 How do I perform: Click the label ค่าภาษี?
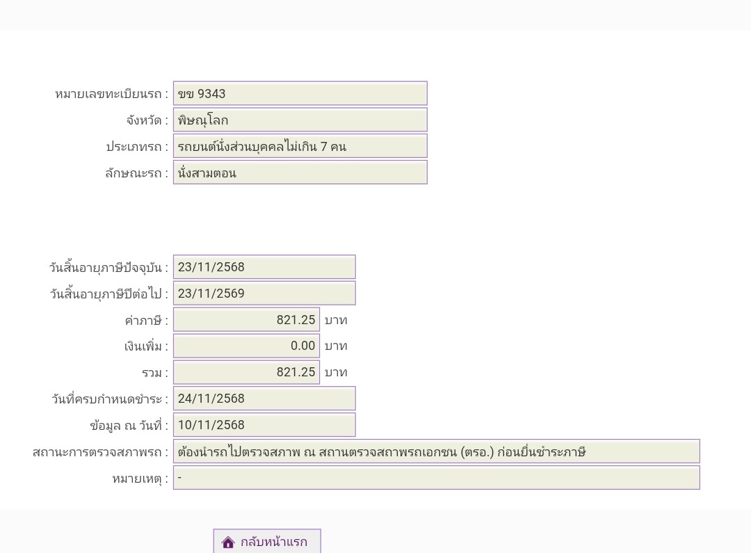pos(146,320)
